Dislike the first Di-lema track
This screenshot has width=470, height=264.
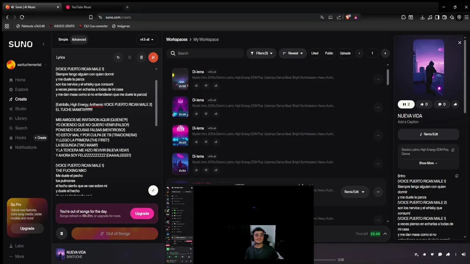click(206, 85)
